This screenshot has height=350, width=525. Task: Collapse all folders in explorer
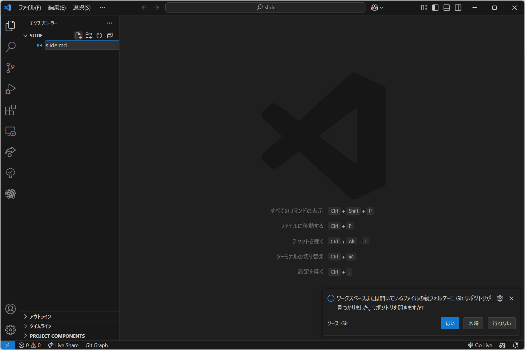click(110, 36)
